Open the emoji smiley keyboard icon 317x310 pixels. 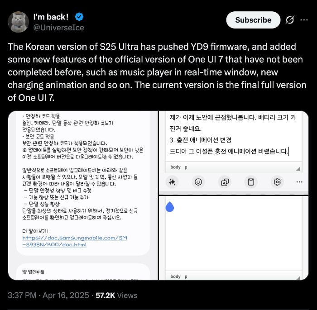point(198,182)
